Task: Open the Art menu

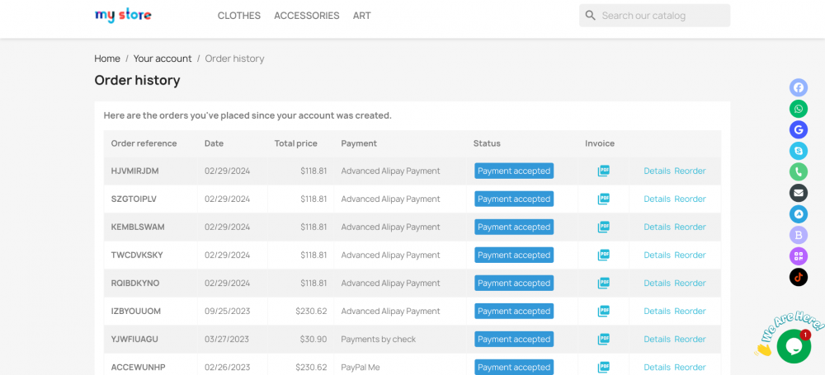Action: (361, 16)
